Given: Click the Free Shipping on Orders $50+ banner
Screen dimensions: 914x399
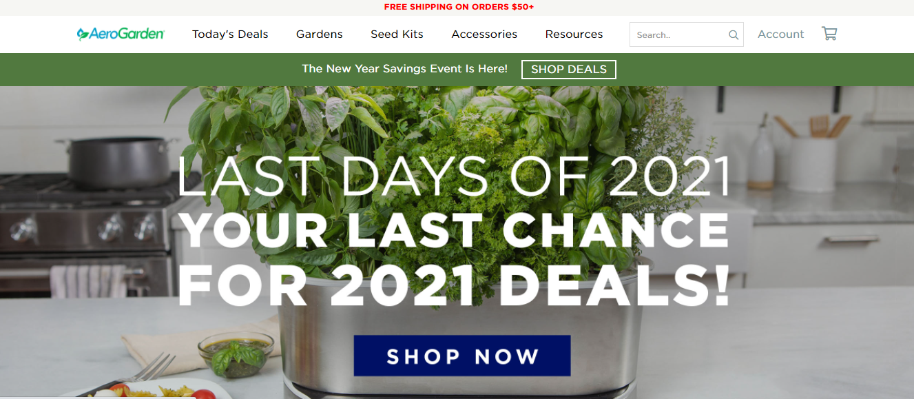Looking at the screenshot, I should click(x=459, y=7).
